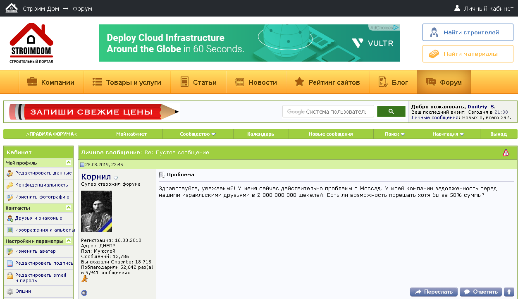Click Переслать to forward the message
The height and width of the screenshot is (299, 518).
[434, 292]
